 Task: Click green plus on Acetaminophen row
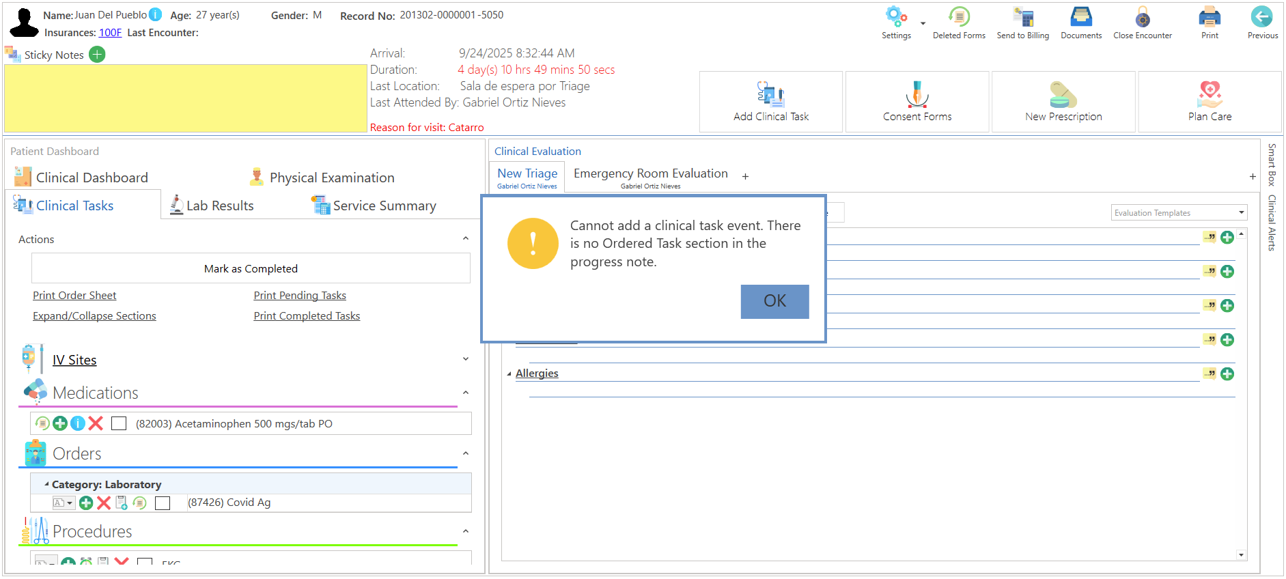[x=60, y=423]
